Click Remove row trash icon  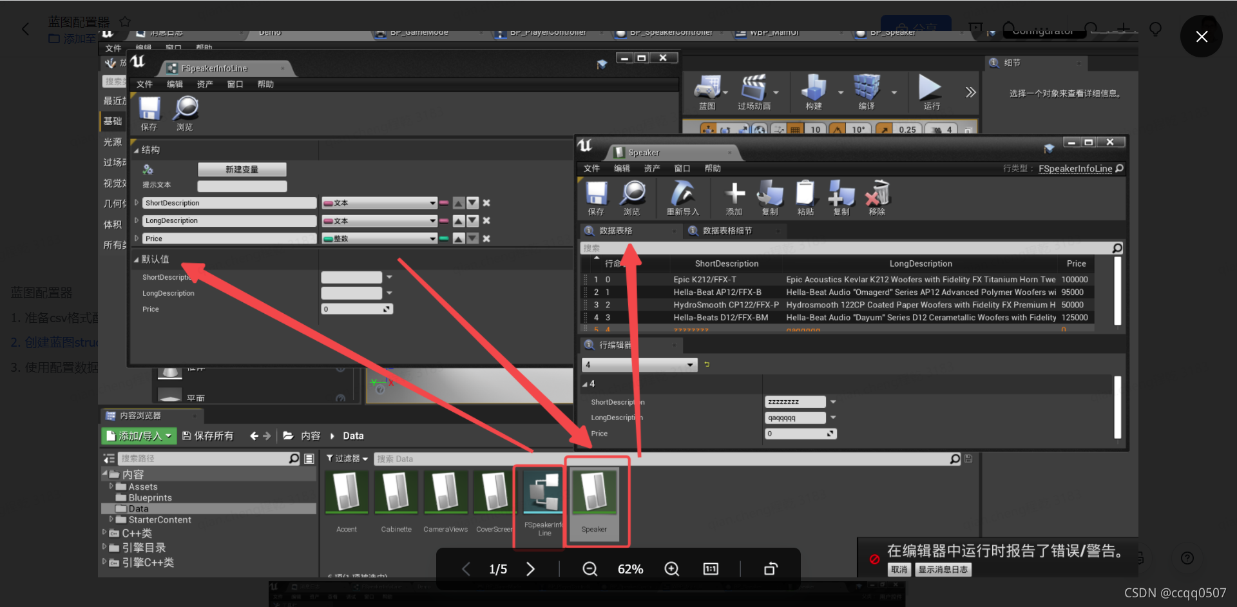(877, 198)
